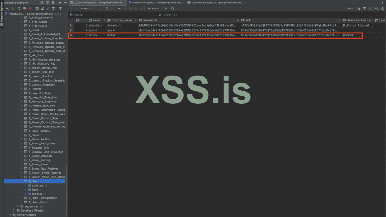Add a new row with plus icon
This screenshot has width=386, height=217.
coord(119,8)
